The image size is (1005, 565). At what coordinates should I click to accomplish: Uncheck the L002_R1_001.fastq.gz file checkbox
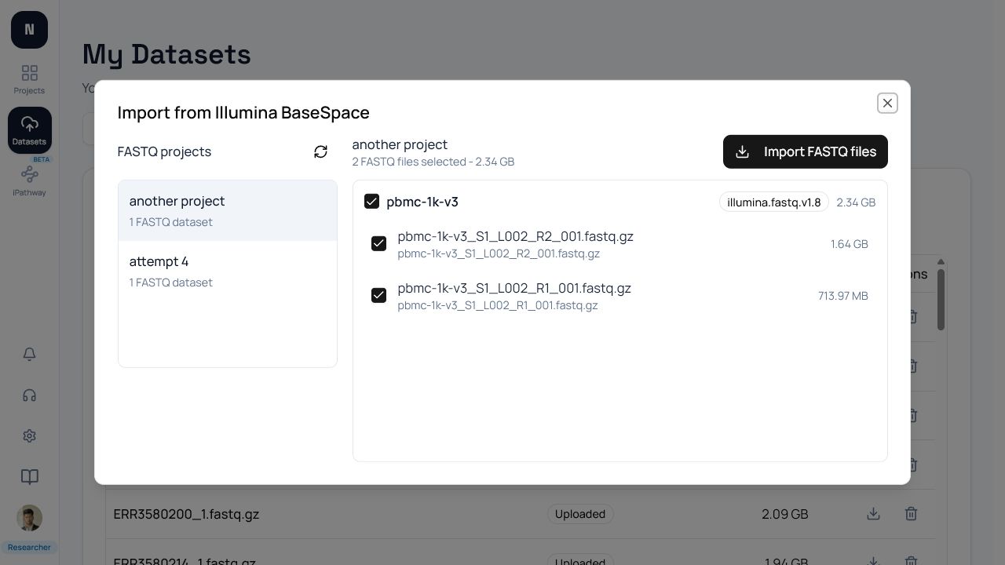379,296
